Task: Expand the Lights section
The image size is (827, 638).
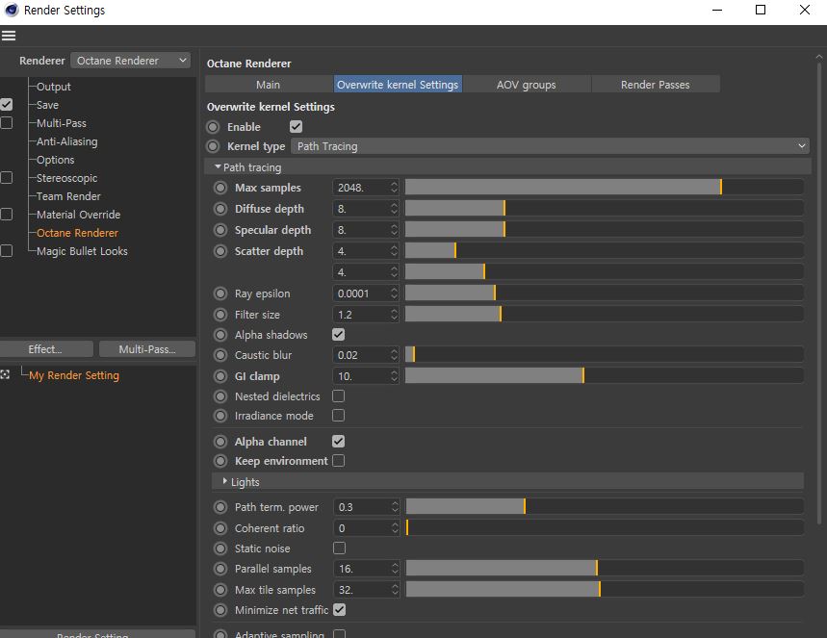Action: coord(224,481)
